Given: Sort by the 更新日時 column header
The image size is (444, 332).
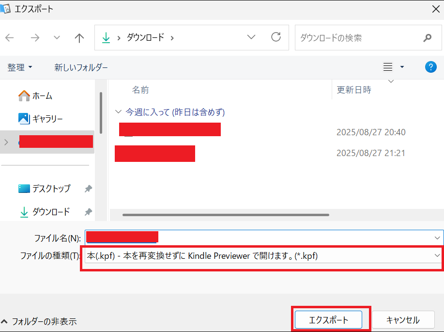Looking at the screenshot, I should (x=354, y=90).
